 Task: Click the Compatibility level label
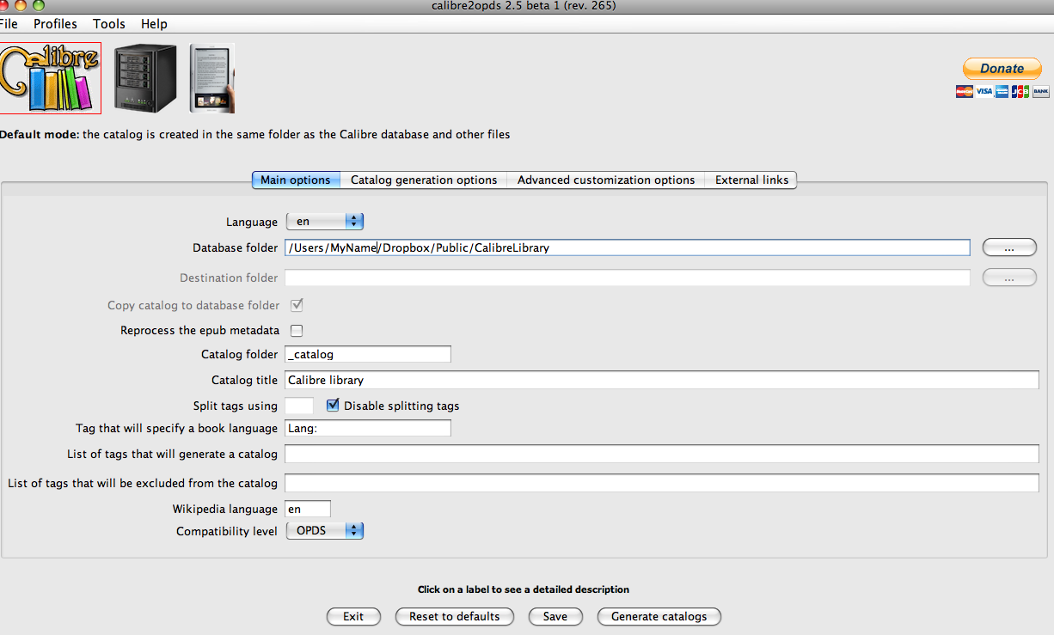coord(227,531)
